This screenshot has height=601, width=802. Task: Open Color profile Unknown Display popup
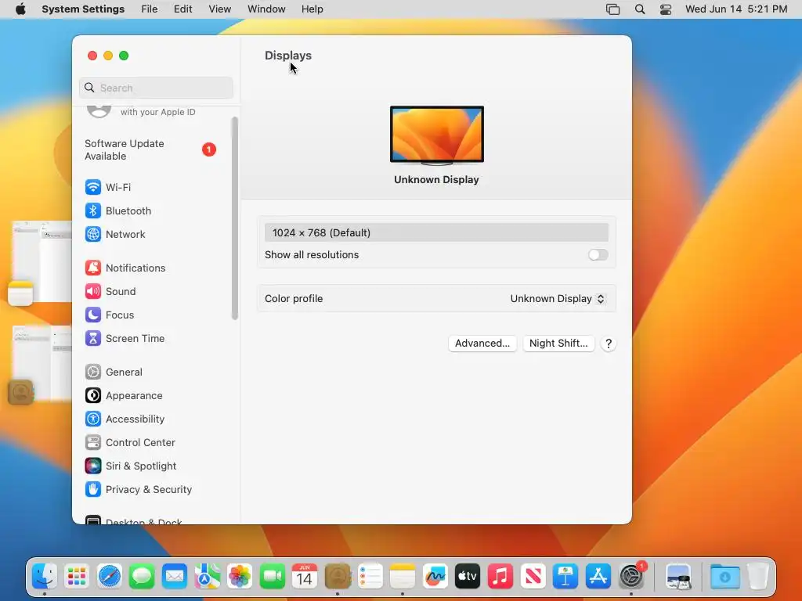[558, 298]
